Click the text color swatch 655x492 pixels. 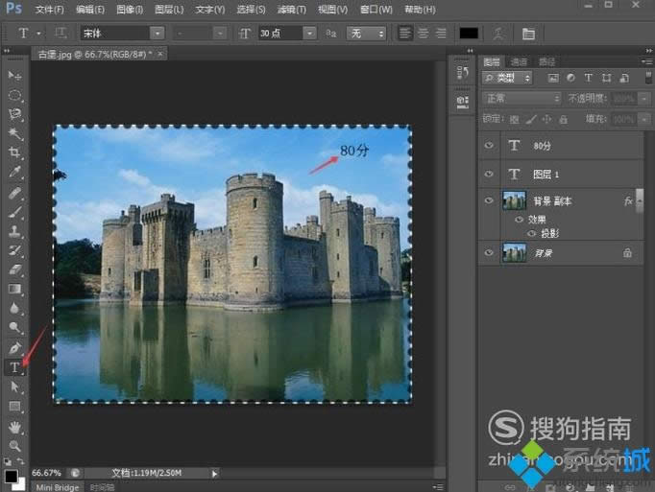(469, 33)
